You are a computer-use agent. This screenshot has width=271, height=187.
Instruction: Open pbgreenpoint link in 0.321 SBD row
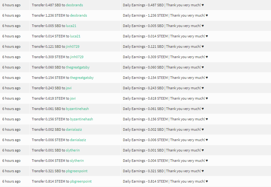coord(77,171)
